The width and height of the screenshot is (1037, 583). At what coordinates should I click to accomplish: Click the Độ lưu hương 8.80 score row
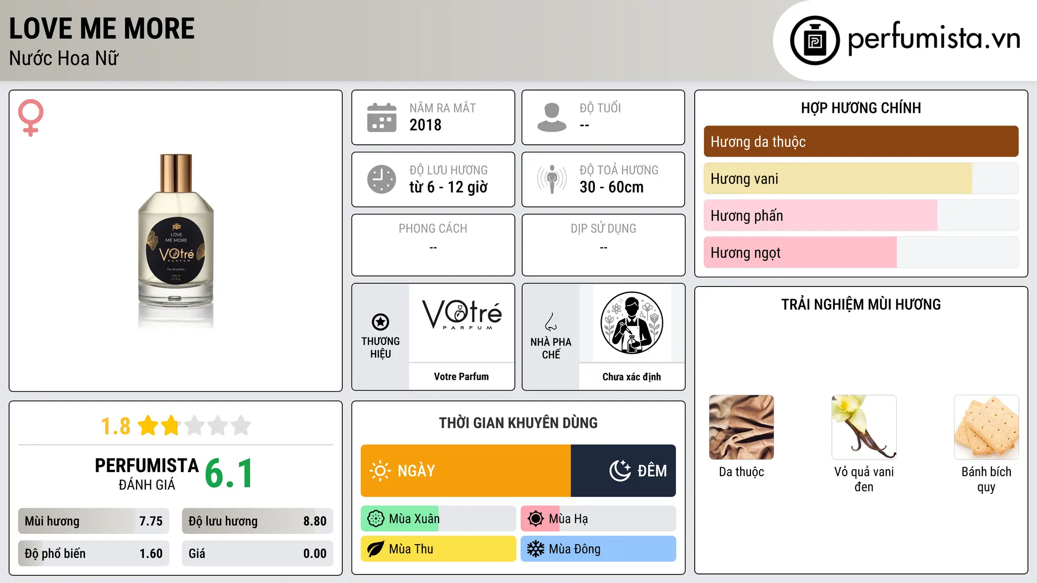pos(258,521)
